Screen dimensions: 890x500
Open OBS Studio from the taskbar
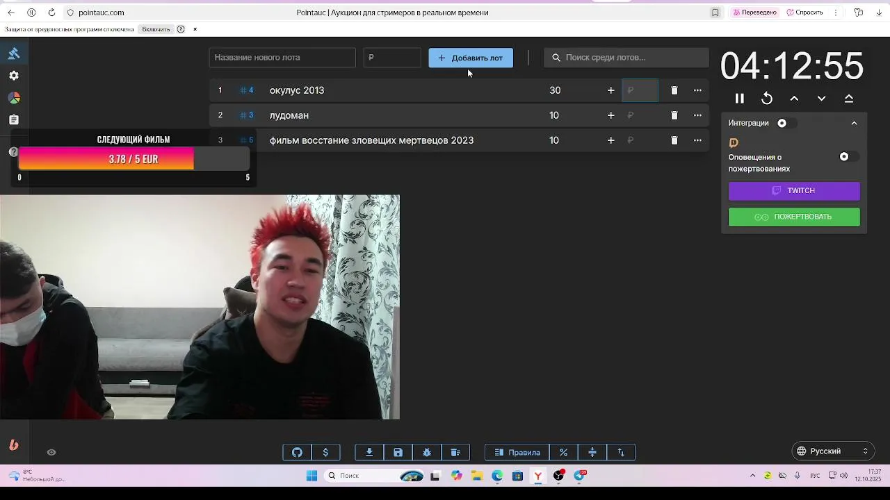(558, 476)
